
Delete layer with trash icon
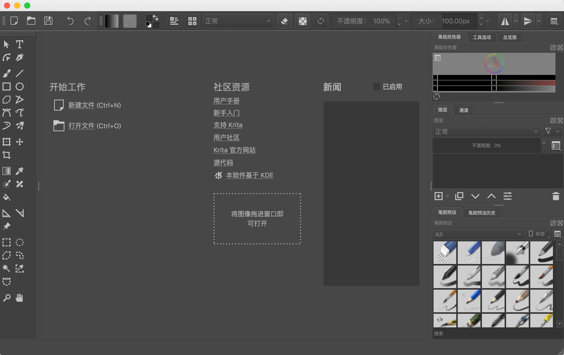pyautogui.click(x=556, y=196)
